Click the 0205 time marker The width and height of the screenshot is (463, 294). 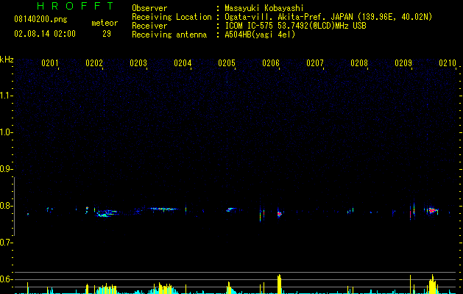[227, 63]
